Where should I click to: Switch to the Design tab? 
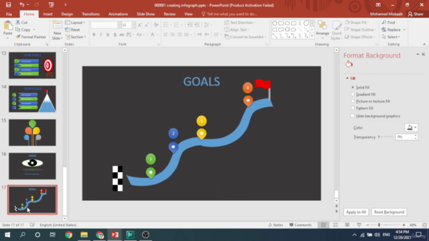(67, 14)
